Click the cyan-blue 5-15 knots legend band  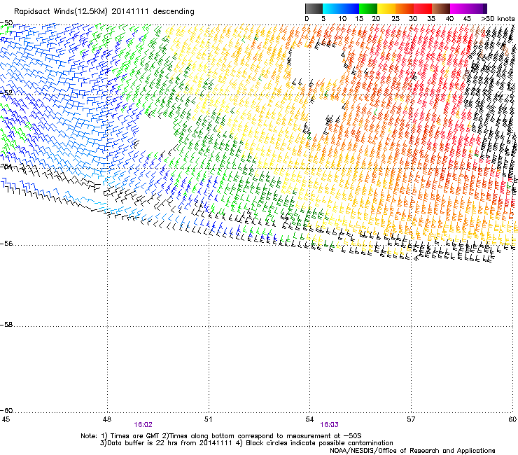pos(341,8)
